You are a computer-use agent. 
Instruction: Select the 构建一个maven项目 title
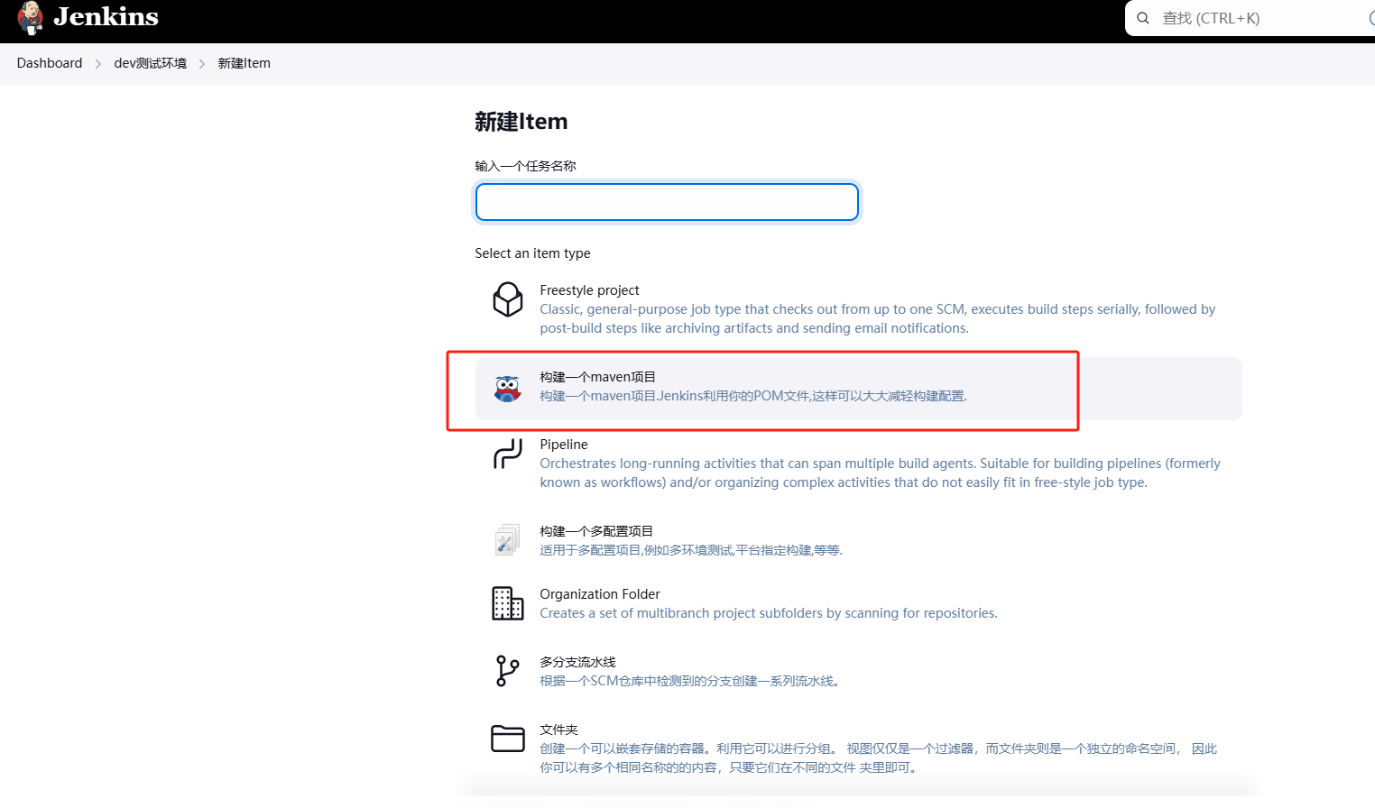coord(598,377)
